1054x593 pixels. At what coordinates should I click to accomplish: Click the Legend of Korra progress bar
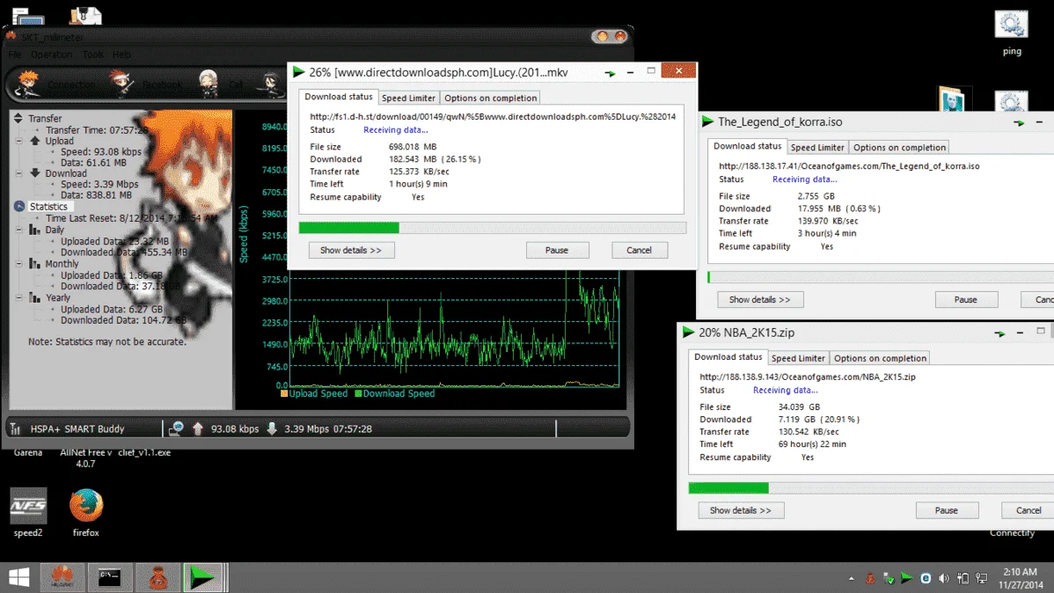click(x=881, y=277)
